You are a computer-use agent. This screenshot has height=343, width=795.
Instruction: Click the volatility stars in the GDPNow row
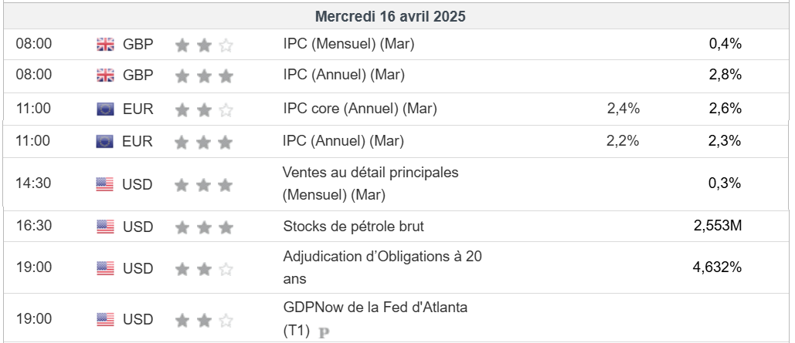click(x=204, y=320)
